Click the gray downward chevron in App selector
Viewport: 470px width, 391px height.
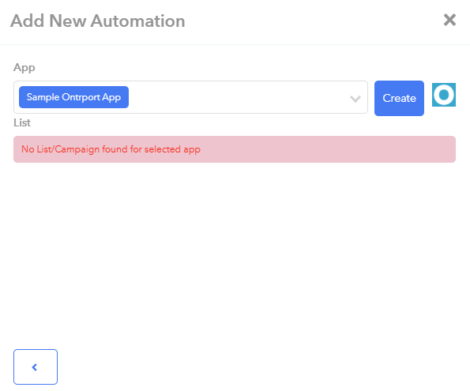pos(355,99)
